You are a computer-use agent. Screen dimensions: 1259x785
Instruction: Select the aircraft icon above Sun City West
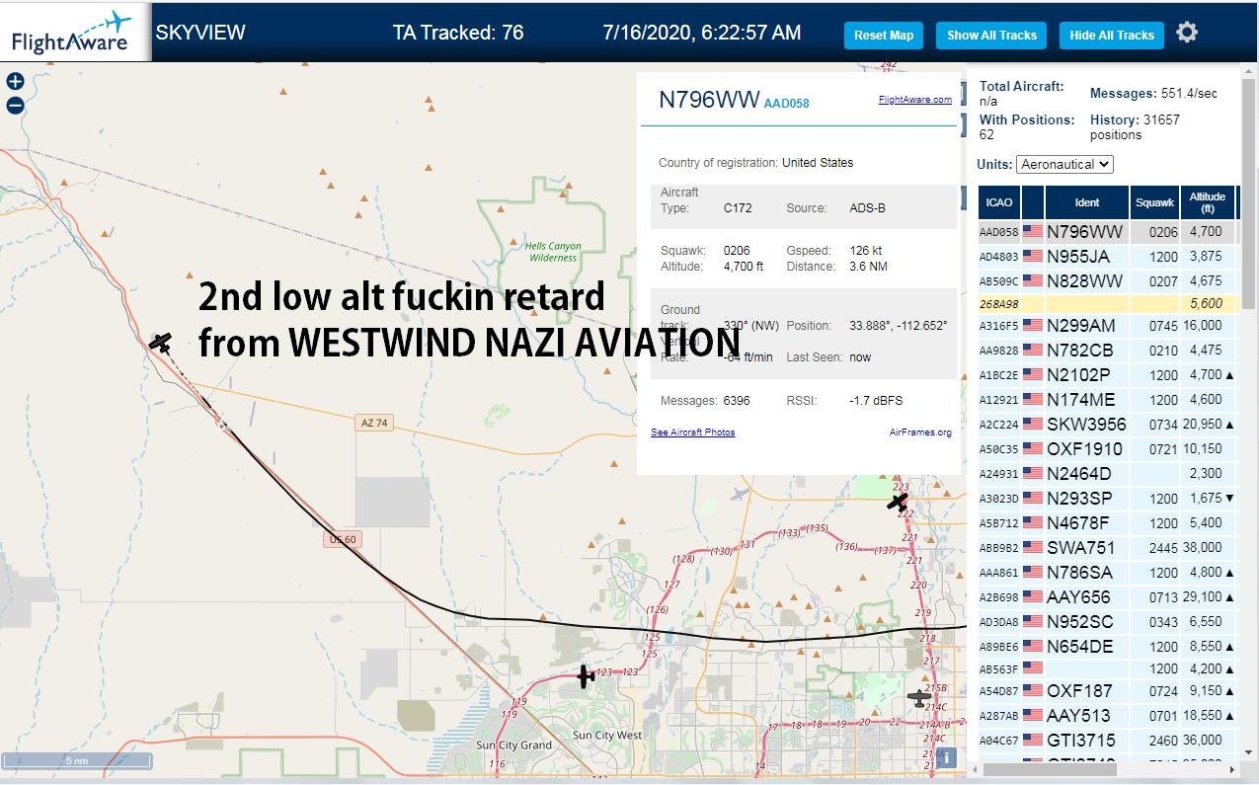click(x=585, y=676)
